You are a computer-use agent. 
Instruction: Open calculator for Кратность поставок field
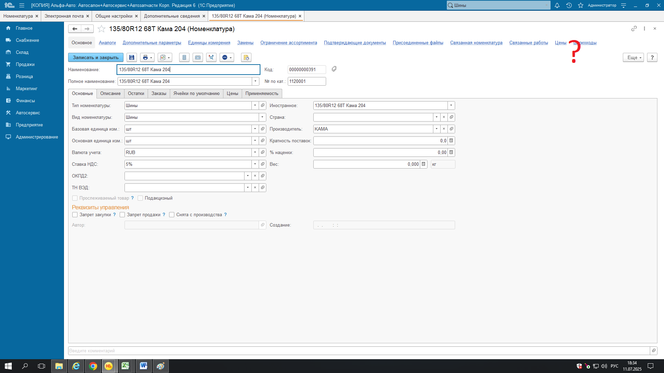click(451, 141)
